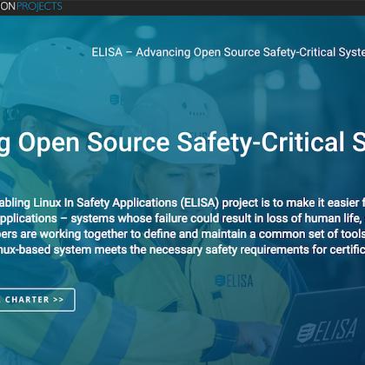Open the Charter button

(x=37, y=300)
